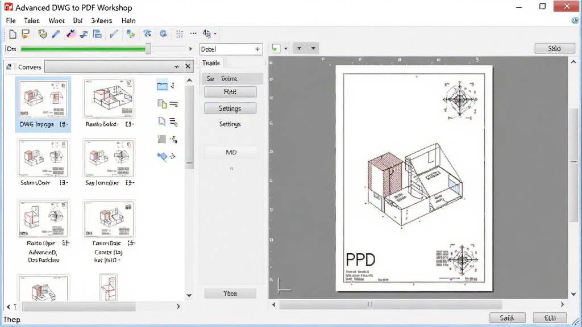
Task: Click thumbnail list scroll-down arrow
Action: [x=189, y=295]
